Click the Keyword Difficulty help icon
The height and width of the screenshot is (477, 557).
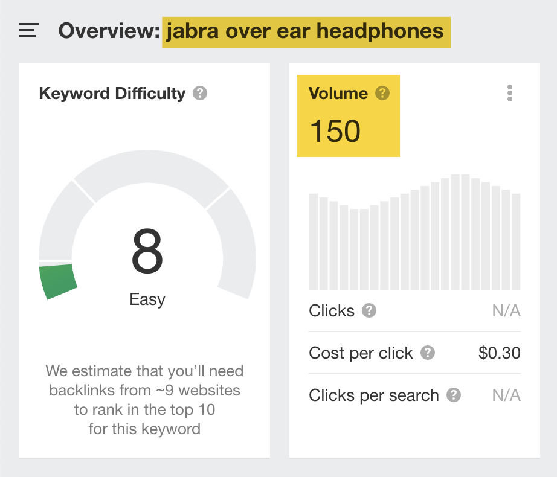click(x=201, y=93)
